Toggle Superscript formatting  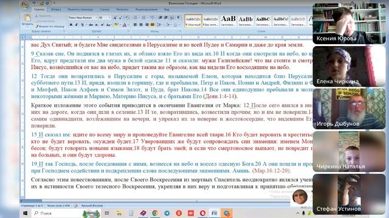[x=102, y=25]
